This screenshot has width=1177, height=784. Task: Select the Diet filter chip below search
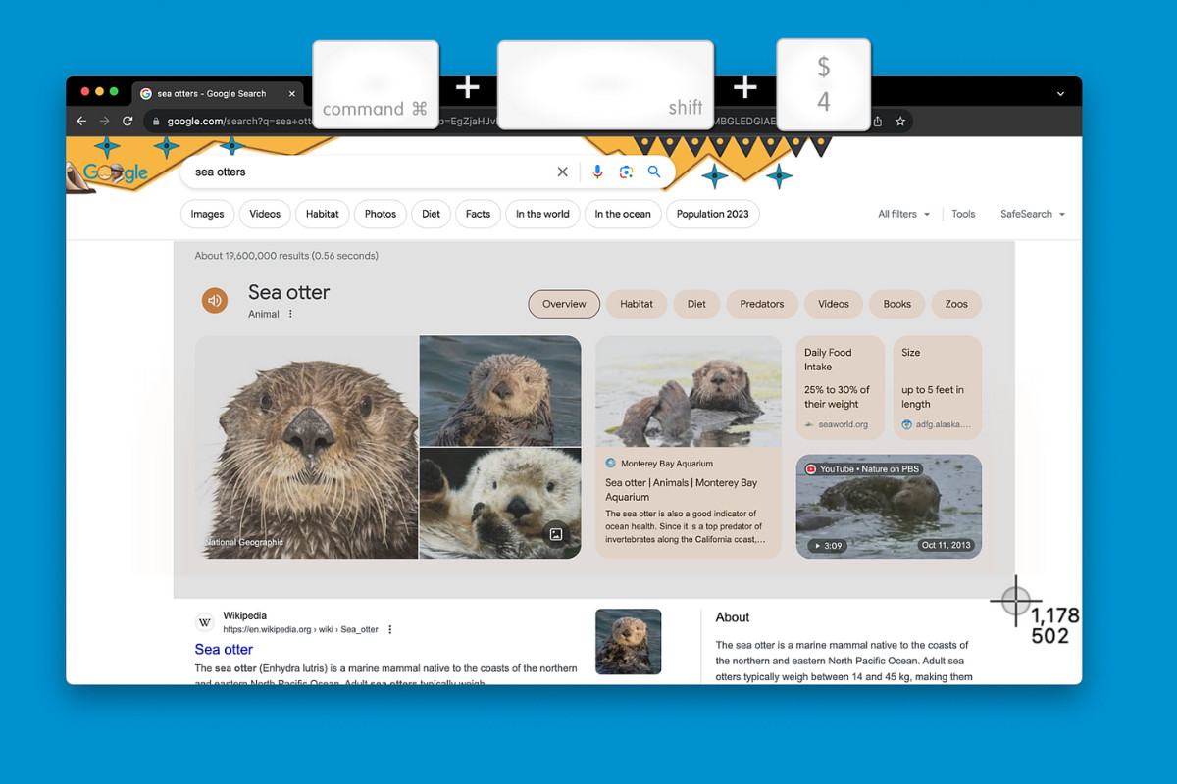432,214
